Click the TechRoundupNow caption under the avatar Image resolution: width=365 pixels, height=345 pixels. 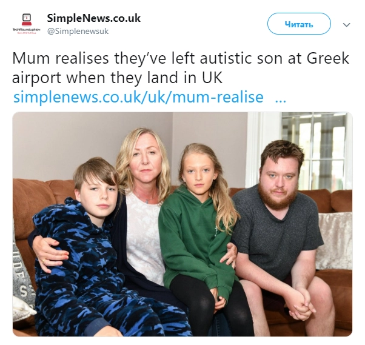coord(26,31)
